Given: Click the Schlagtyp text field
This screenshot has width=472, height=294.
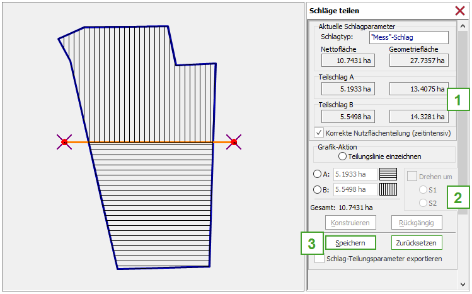Looking at the screenshot, I should (x=408, y=37).
